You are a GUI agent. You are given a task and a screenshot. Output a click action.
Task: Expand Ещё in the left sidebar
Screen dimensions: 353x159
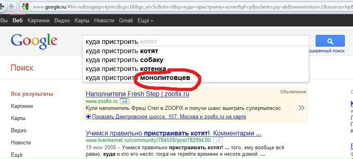[x=17, y=155]
